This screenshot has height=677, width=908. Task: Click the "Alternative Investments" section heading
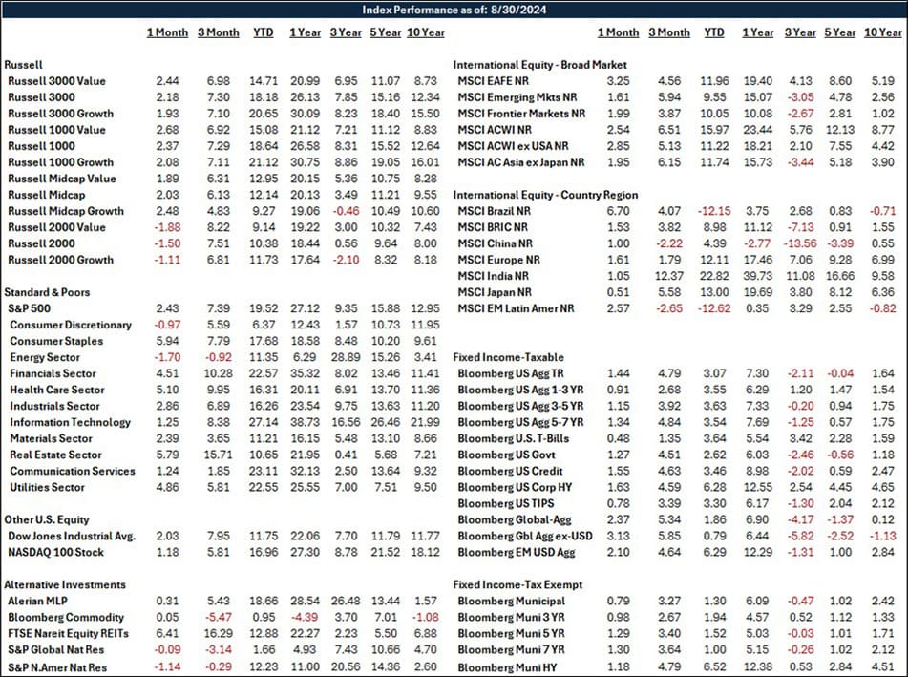click(x=65, y=584)
